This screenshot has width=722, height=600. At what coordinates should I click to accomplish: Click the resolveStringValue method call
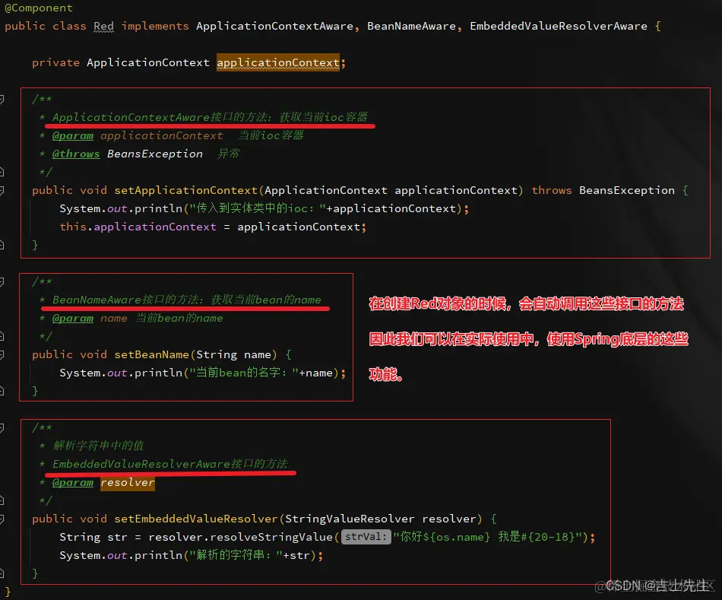coord(271,537)
